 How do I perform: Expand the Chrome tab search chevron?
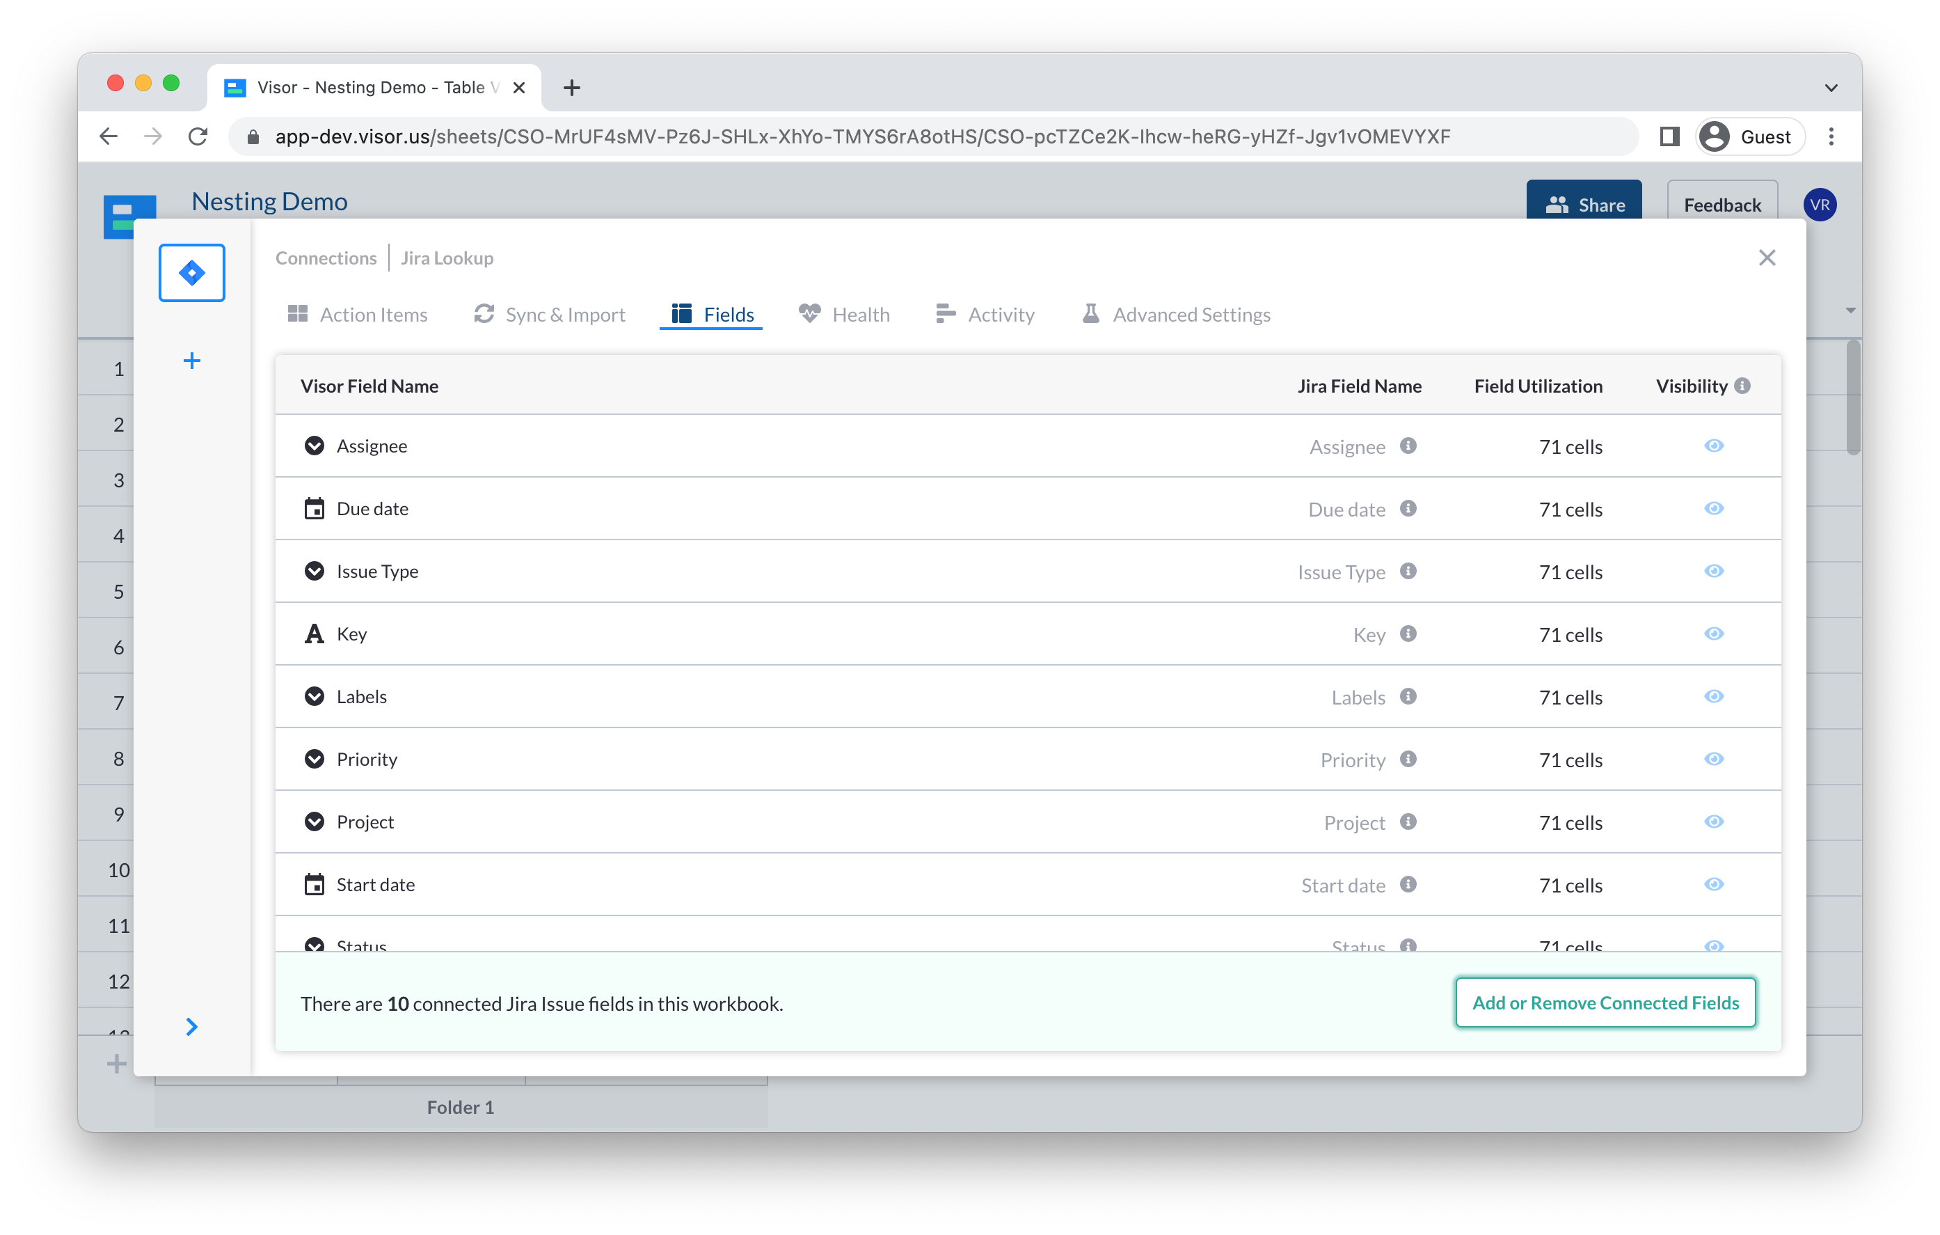coord(1831,87)
